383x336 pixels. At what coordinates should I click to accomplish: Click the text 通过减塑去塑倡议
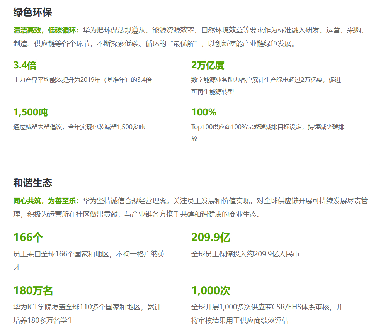tap(37, 127)
